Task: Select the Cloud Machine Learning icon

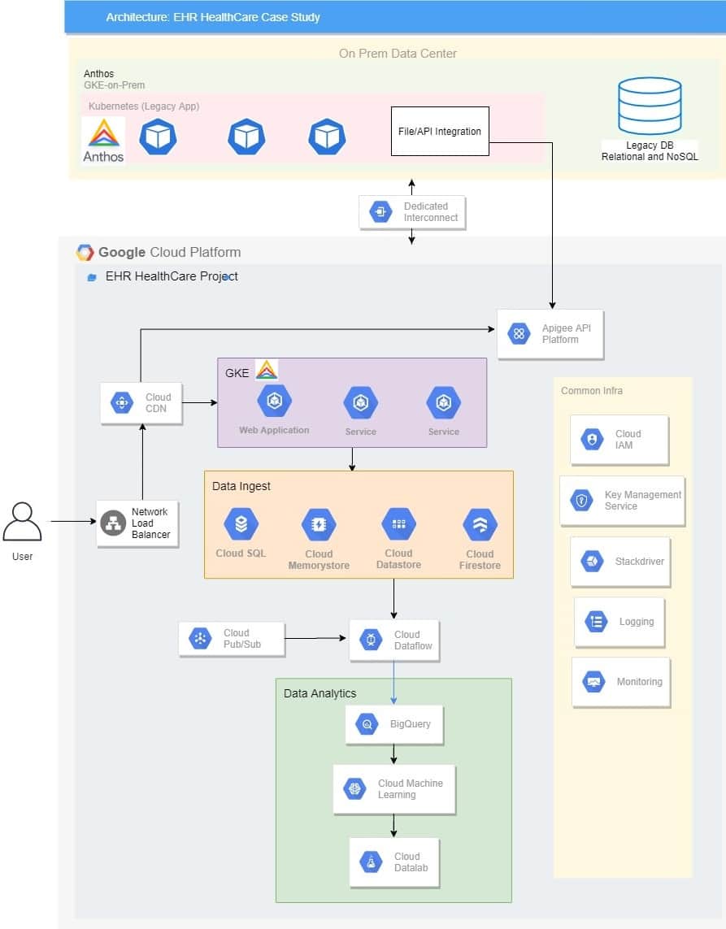Action: (x=355, y=788)
